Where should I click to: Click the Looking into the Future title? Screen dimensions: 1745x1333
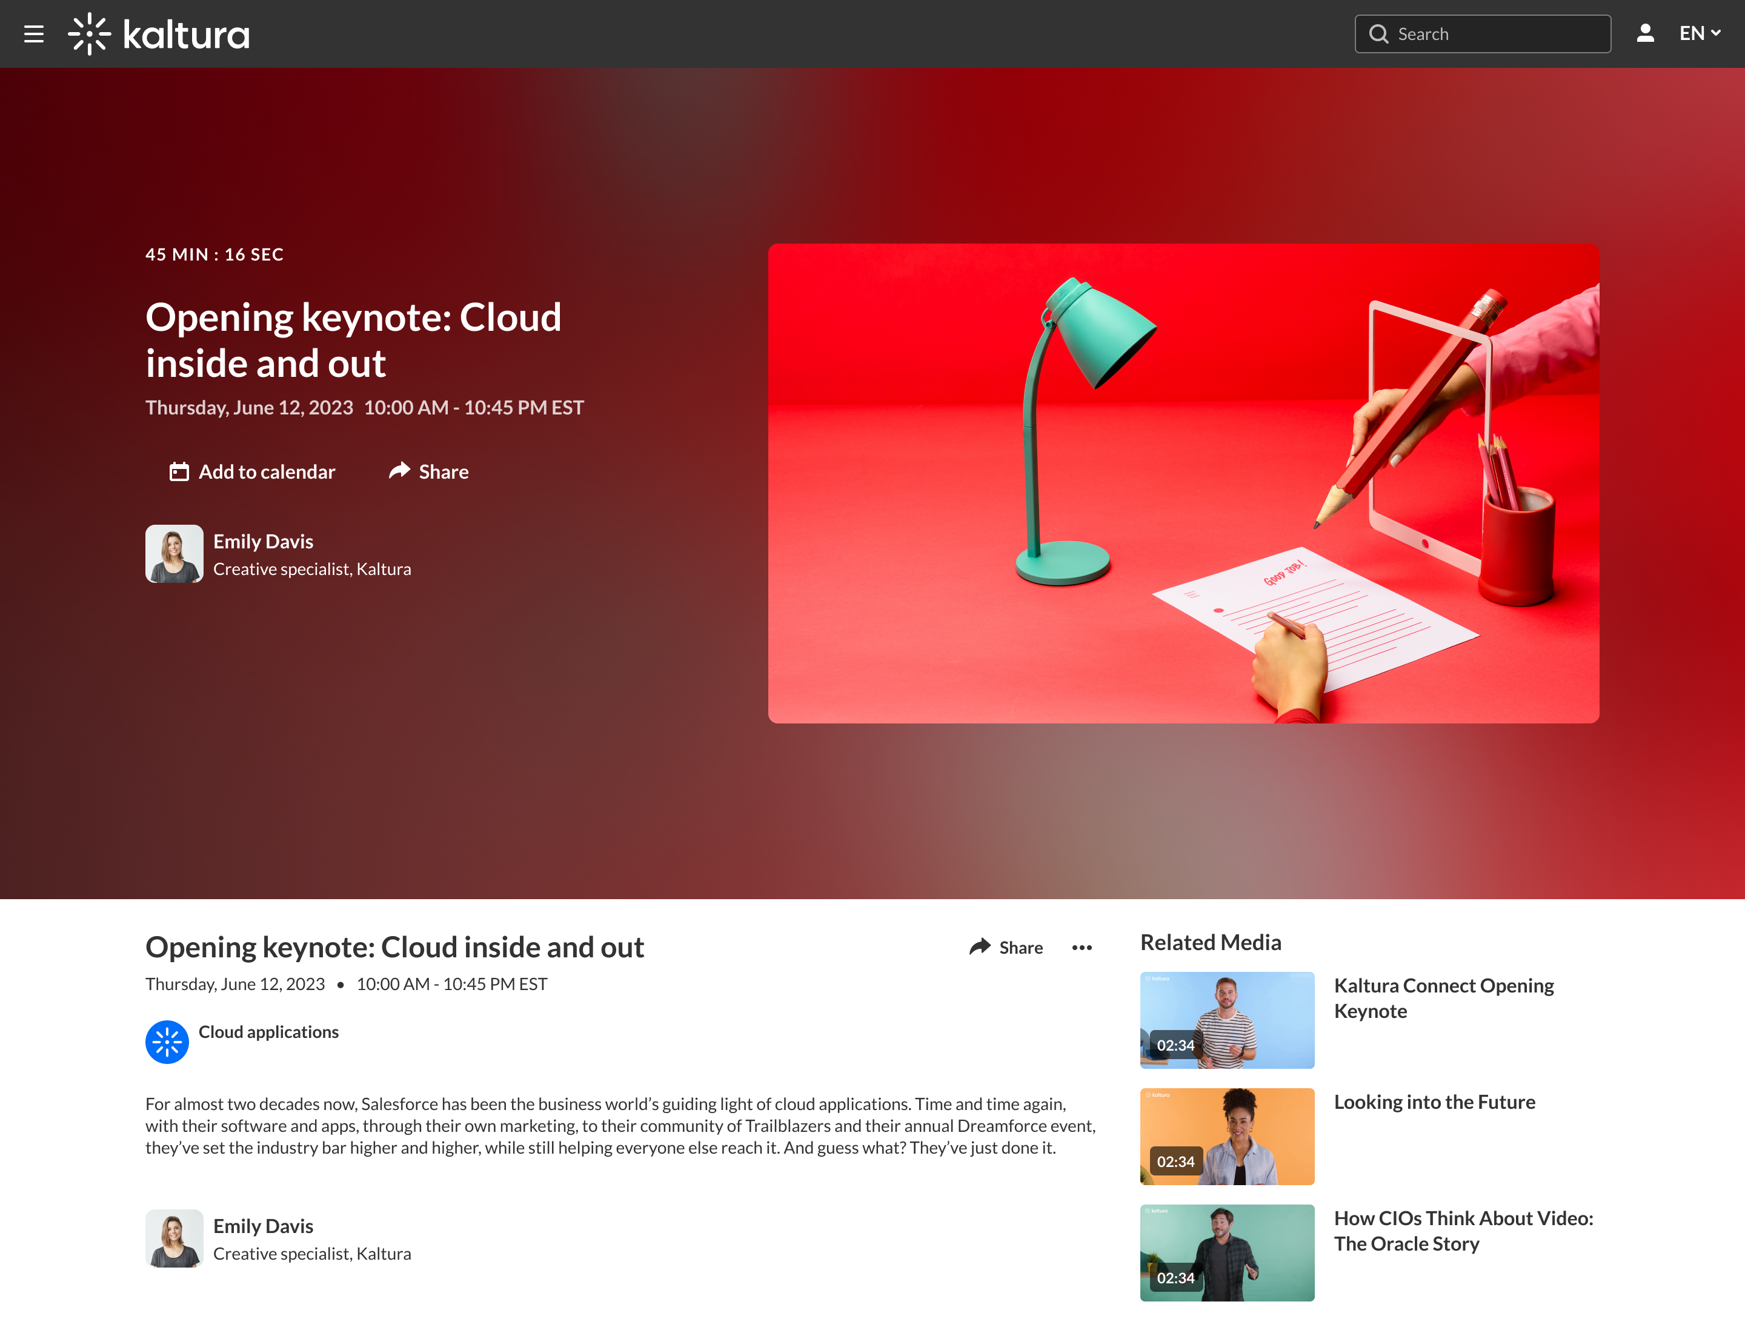[x=1434, y=1102]
